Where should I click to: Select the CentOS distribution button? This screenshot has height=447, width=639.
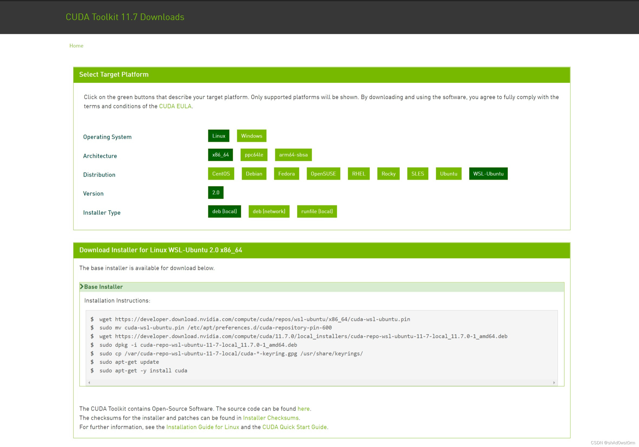tap(221, 174)
